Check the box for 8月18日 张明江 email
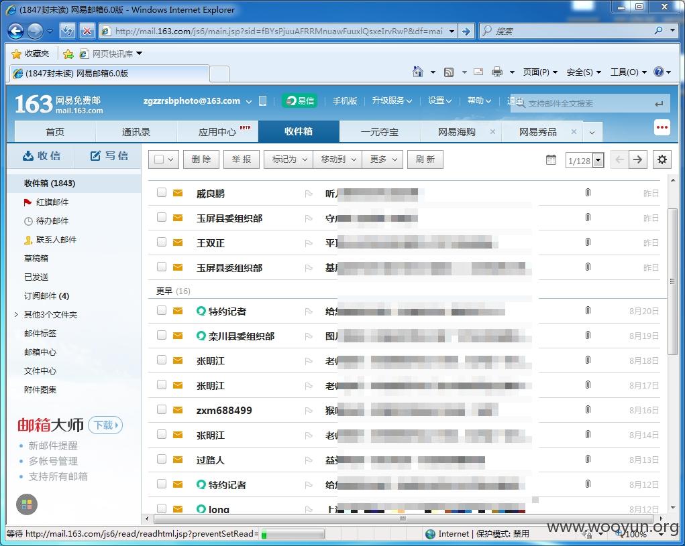The width and height of the screenshot is (685, 546). click(162, 360)
